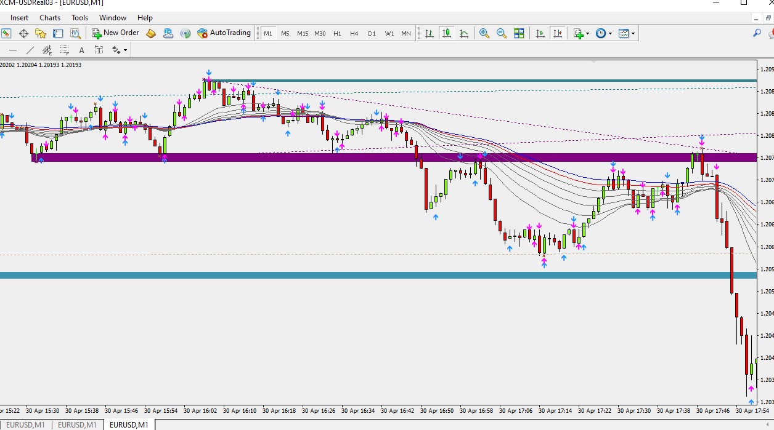The height and width of the screenshot is (430, 774).
Task: Switch chart to candlestick mode
Action: 447,33
